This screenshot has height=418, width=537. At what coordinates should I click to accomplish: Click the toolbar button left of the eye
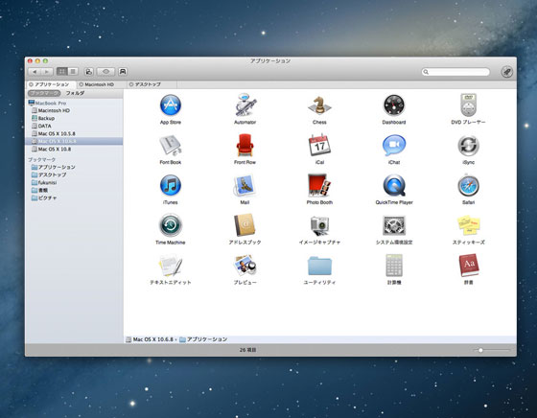(x=88, y=72)
